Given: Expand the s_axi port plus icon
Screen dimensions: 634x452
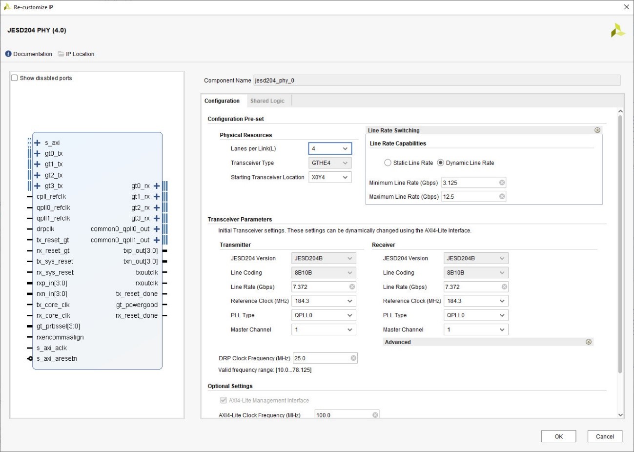Looking at the screenshot, I should 38,143.
